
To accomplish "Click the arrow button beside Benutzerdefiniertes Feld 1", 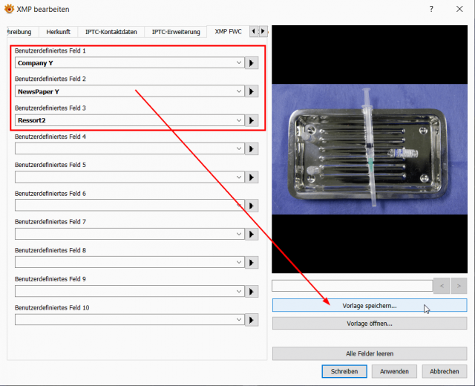I will point(252,63).
